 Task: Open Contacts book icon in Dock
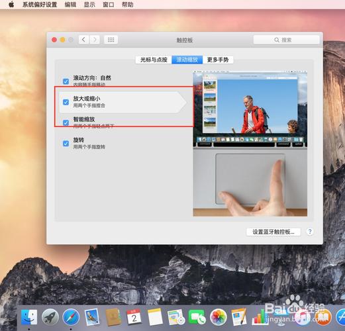click(x=113, y=317)
